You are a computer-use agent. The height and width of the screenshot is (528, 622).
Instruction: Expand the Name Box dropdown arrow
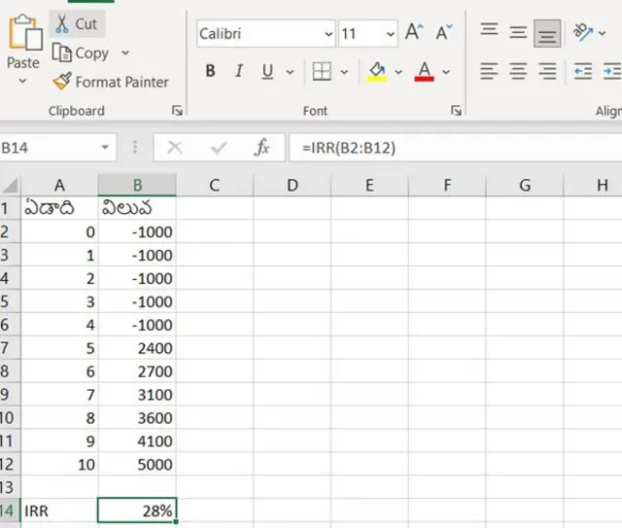[x=105, y=148]
